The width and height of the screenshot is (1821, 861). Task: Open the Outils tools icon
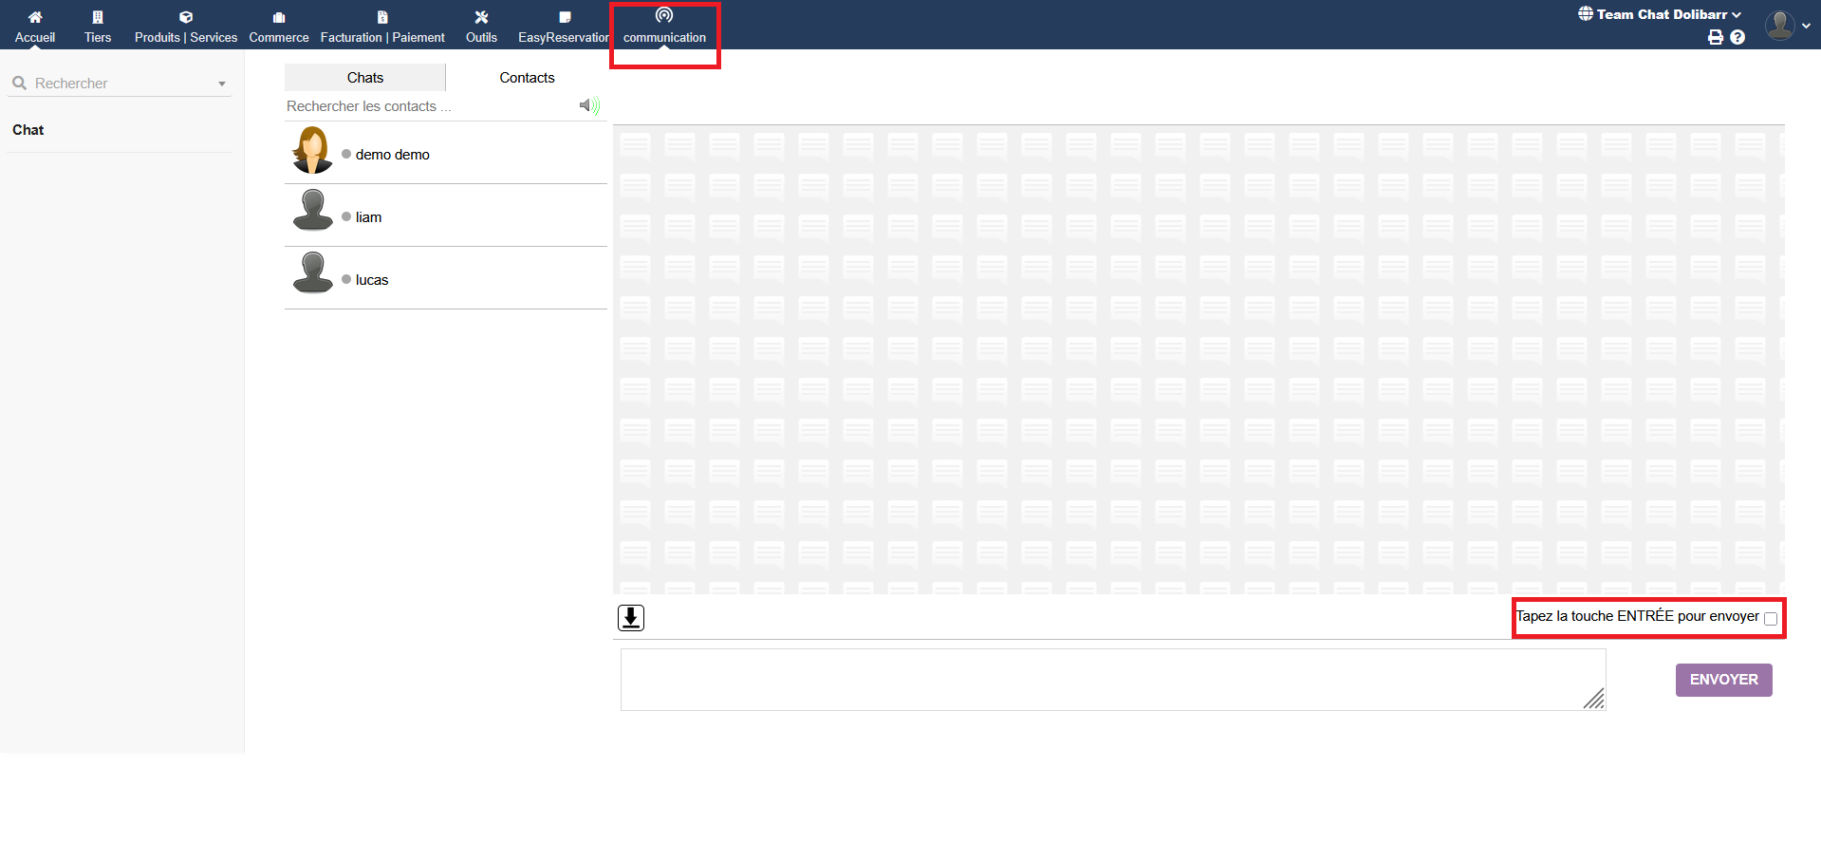tap(481, 17)
